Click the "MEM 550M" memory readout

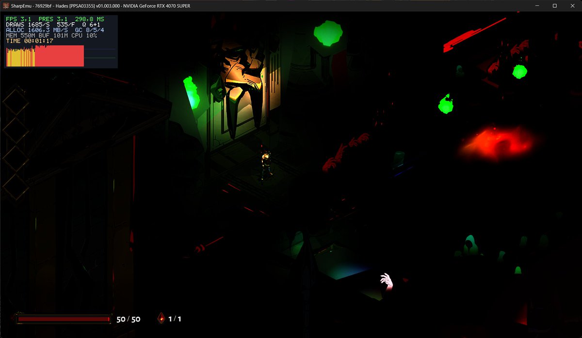pyautogui.click(x=19, y=35)
